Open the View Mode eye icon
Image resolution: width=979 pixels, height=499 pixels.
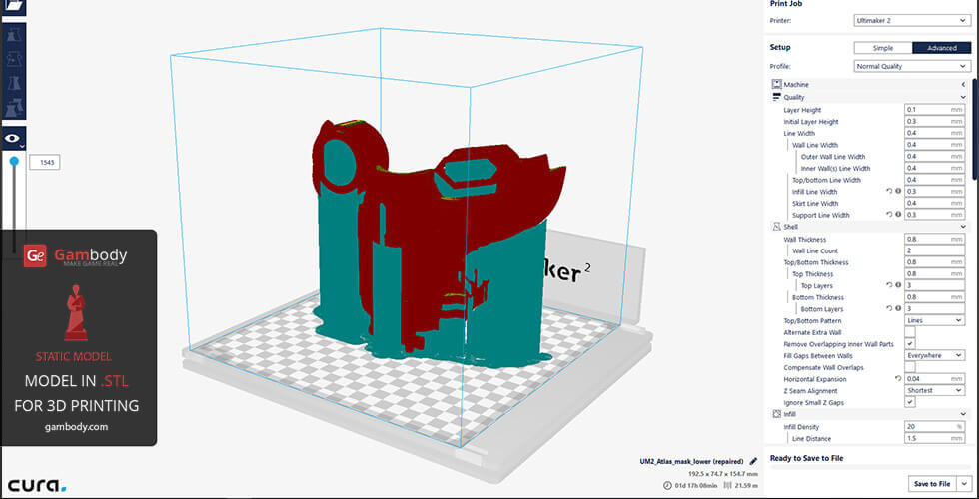(x=13, y=139)
